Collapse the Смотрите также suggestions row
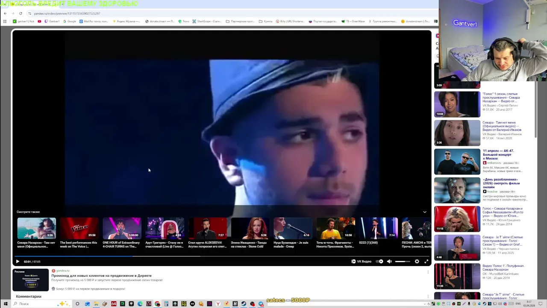Viewport: 547px width, 308px height. [424, 212]
